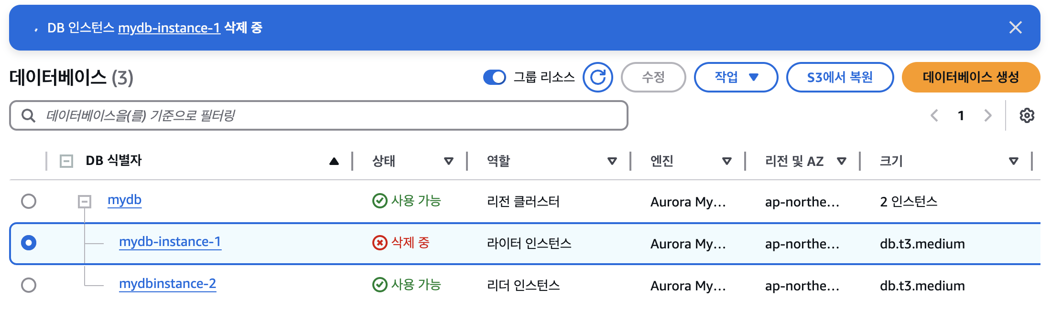1051x329 pixels.
Task: Focus the database filter search field
Action: [x=319, y=115]
